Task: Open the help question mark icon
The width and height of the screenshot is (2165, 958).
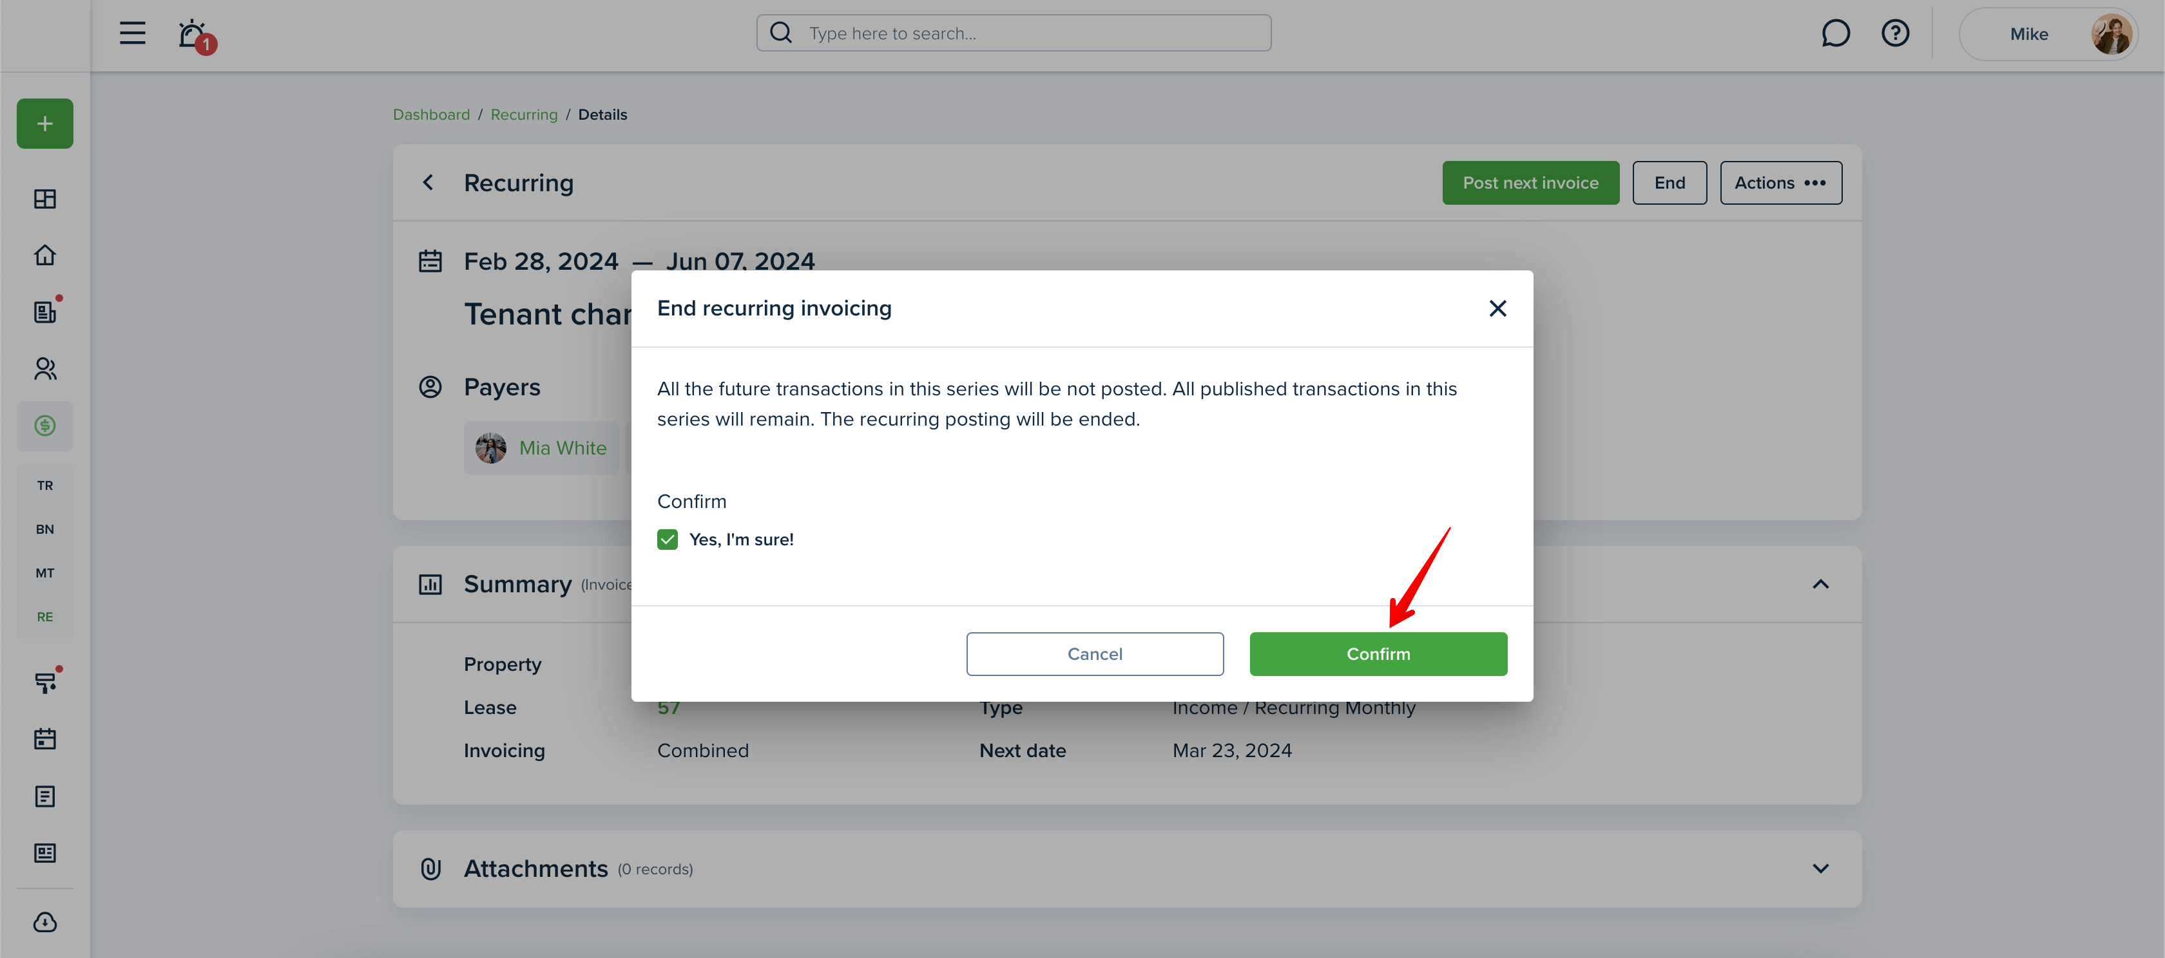Action: pos(1894,33)
